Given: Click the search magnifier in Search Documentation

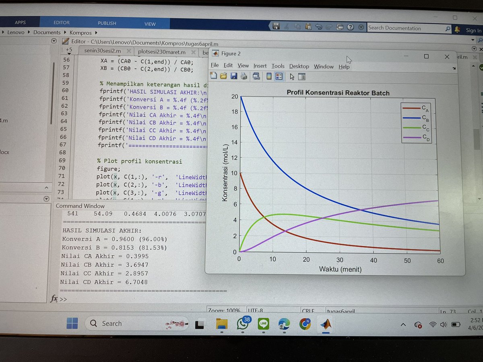Looking at the screenshot, I should (448, 29).
